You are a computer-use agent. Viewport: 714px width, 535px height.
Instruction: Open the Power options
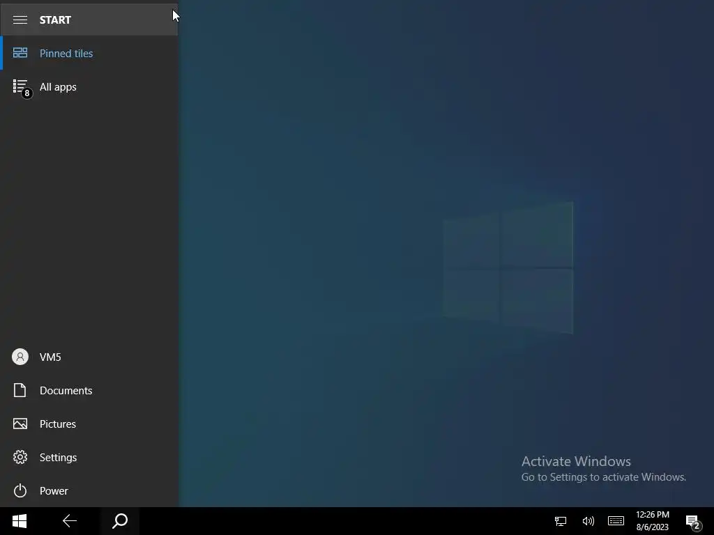pyautogui.click(x=89, y=490)
